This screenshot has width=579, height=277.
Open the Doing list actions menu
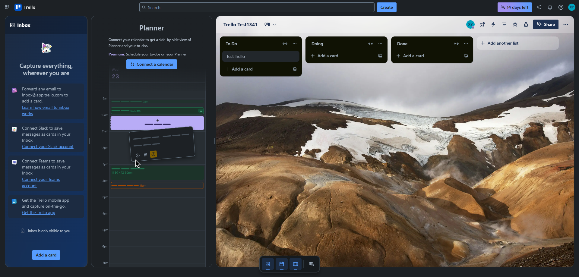pos(380,44)
